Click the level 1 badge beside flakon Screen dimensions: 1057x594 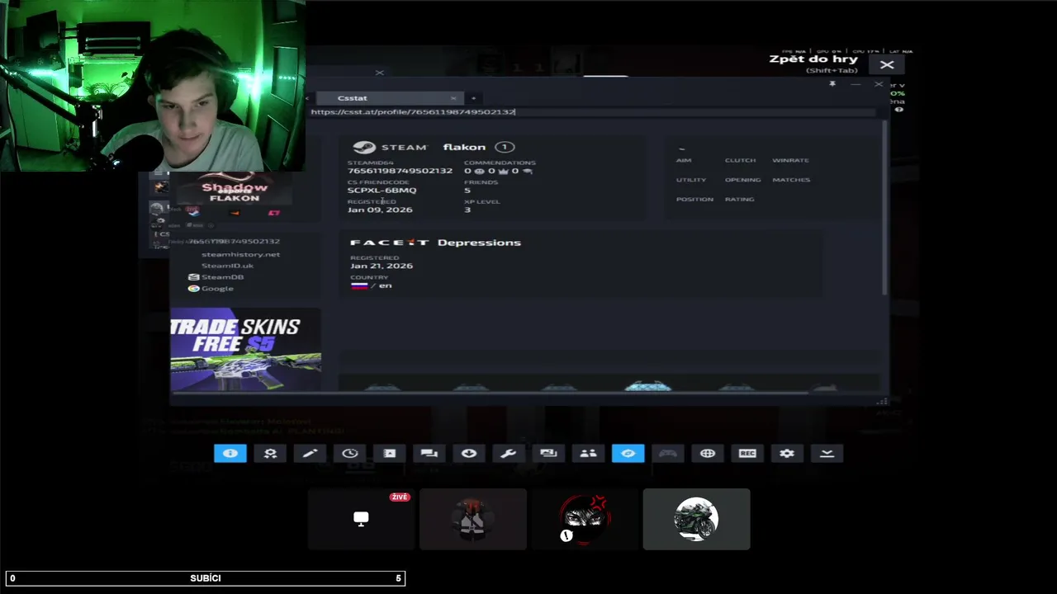[x=504, y=147]
